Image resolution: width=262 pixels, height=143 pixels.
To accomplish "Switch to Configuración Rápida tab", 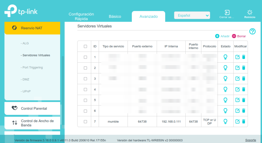I will tap(81, 16).
